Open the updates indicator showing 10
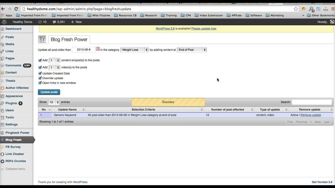This screenshot has height=188, width=335. (42, 22)
